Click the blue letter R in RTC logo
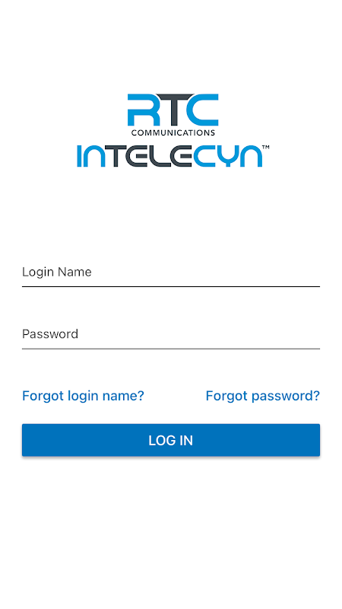The width and height of the screenshot is (342, 609). 141,110
